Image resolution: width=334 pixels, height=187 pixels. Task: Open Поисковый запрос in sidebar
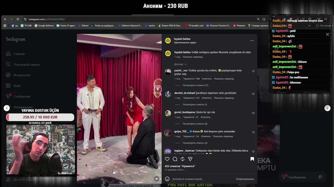coord(23,64)
